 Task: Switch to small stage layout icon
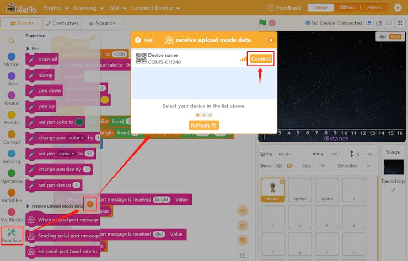pos(368,23)
